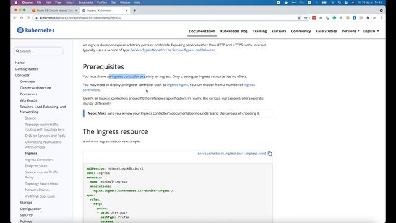Follow the Service.Type=NodePort link

pyautogui.click(x=148, y=50)
